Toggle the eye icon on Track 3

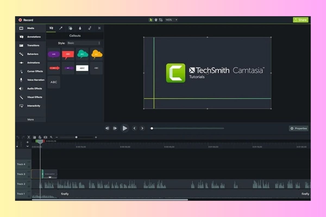pyautogui.click(x=29, y=172)
